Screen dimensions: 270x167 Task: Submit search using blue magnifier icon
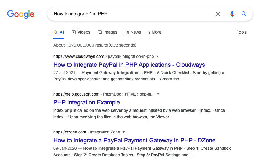244,14
